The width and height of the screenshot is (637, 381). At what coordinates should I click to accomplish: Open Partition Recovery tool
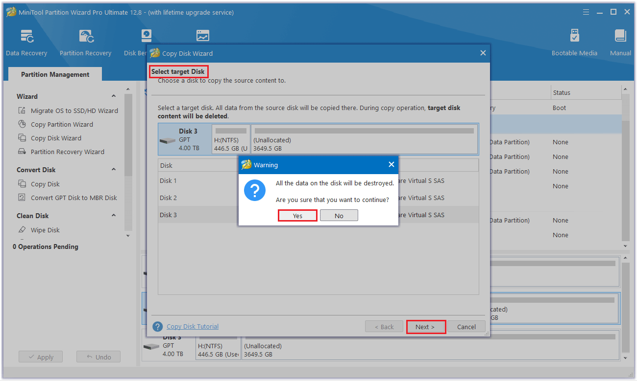pyautogui.click(x=85, y=43)
